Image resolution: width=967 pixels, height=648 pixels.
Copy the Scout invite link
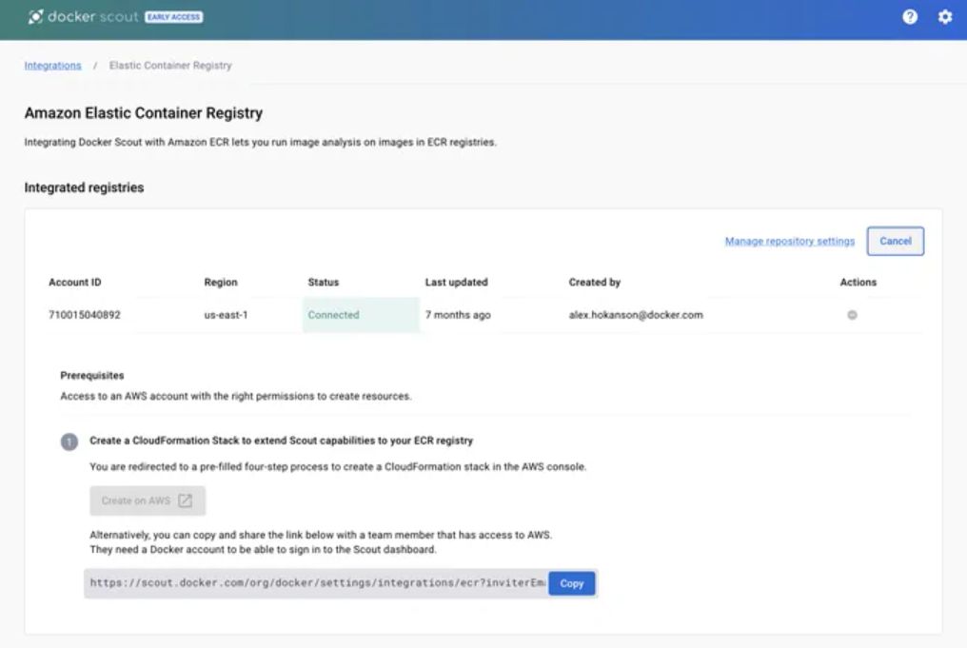(572, 583)
